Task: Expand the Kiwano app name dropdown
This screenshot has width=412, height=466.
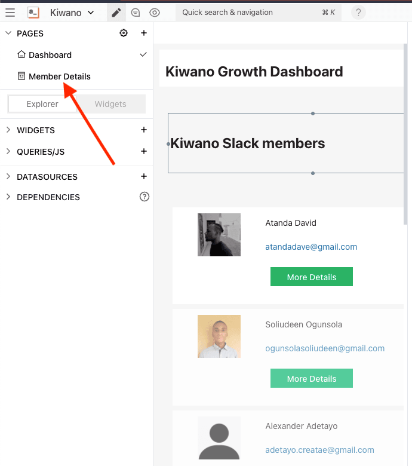Action: 72,13
